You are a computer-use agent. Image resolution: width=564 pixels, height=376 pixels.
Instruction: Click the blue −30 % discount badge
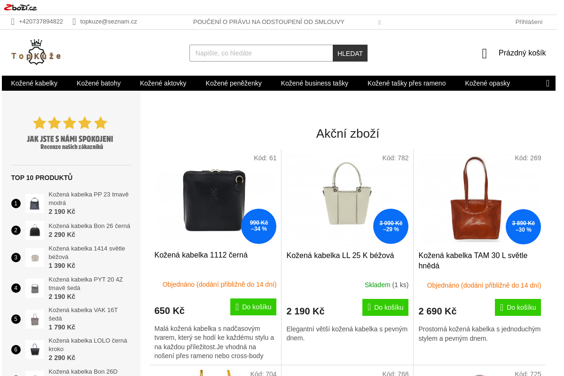523,227
